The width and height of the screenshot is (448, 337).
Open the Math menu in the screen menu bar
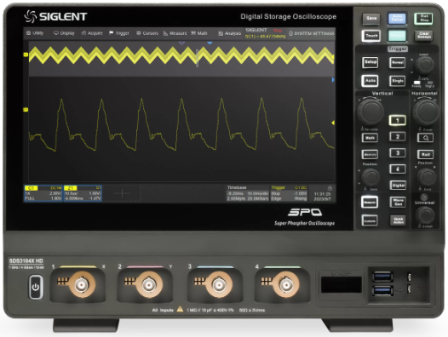pos(199,33)
